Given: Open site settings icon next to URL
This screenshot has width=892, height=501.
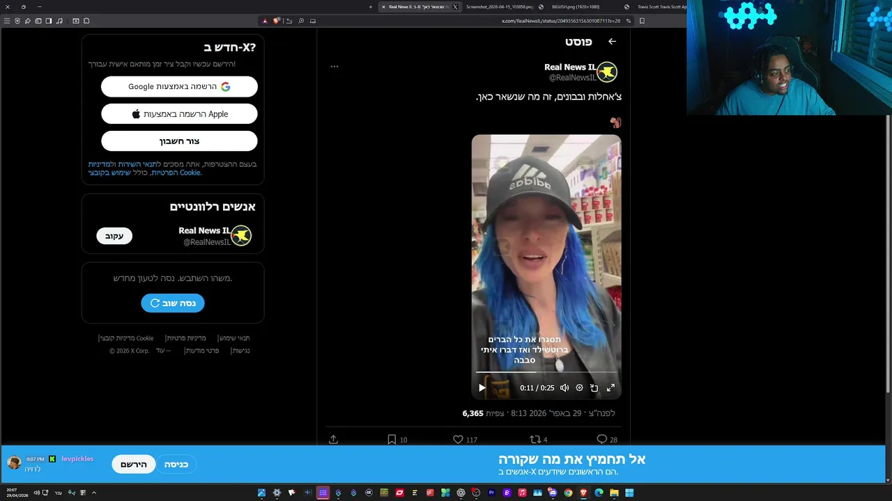Looking at the screenshot, I should pyautogui.click(x=629, y=21).
